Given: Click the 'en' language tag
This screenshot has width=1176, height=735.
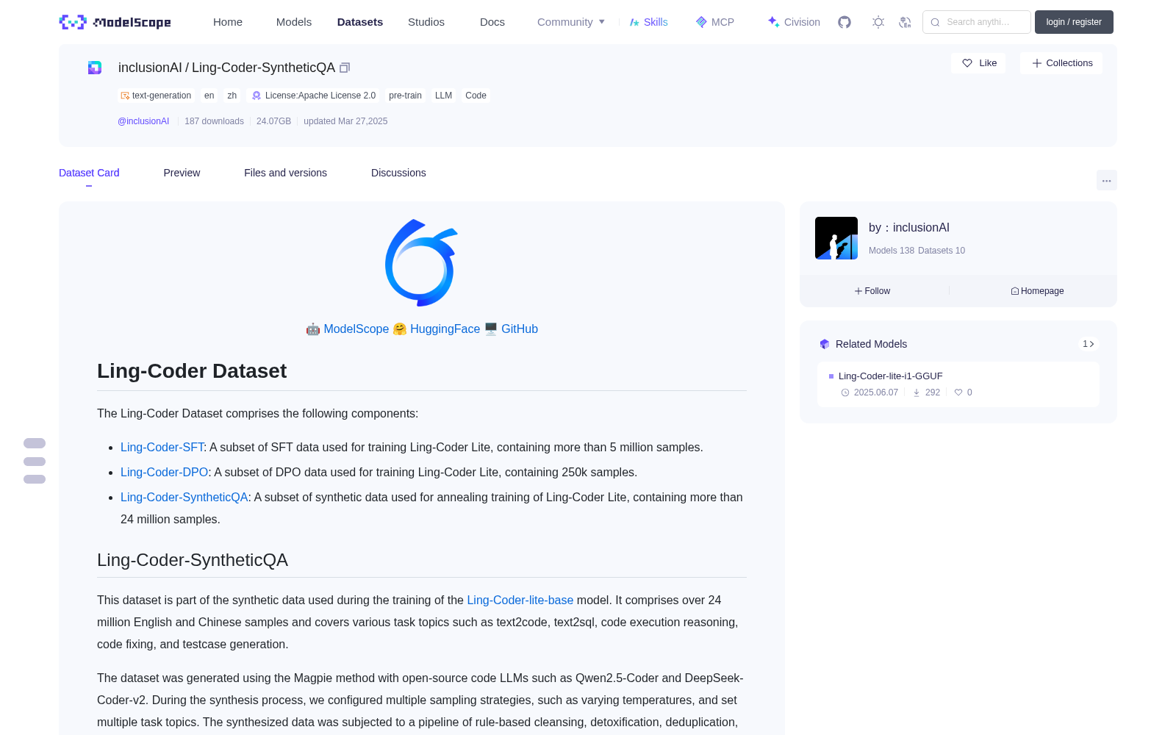Looking at the screenshot, I should (x=209, y=96).
